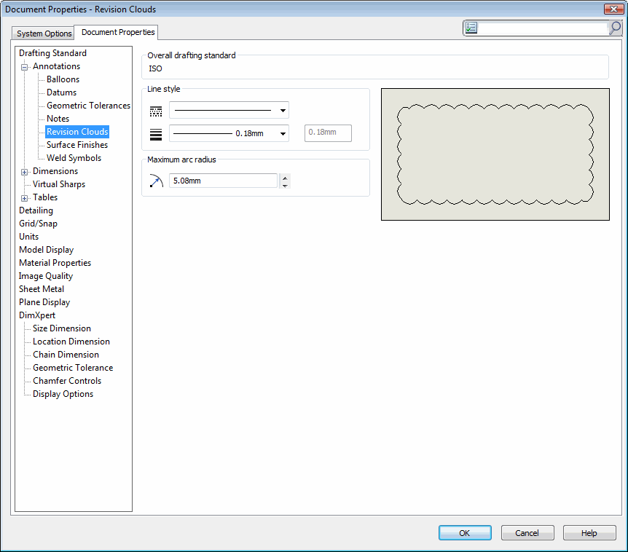Open Help for this dialog
Image resolution: width=628 pixels, height=552 pixels.
tap(589, 533)
